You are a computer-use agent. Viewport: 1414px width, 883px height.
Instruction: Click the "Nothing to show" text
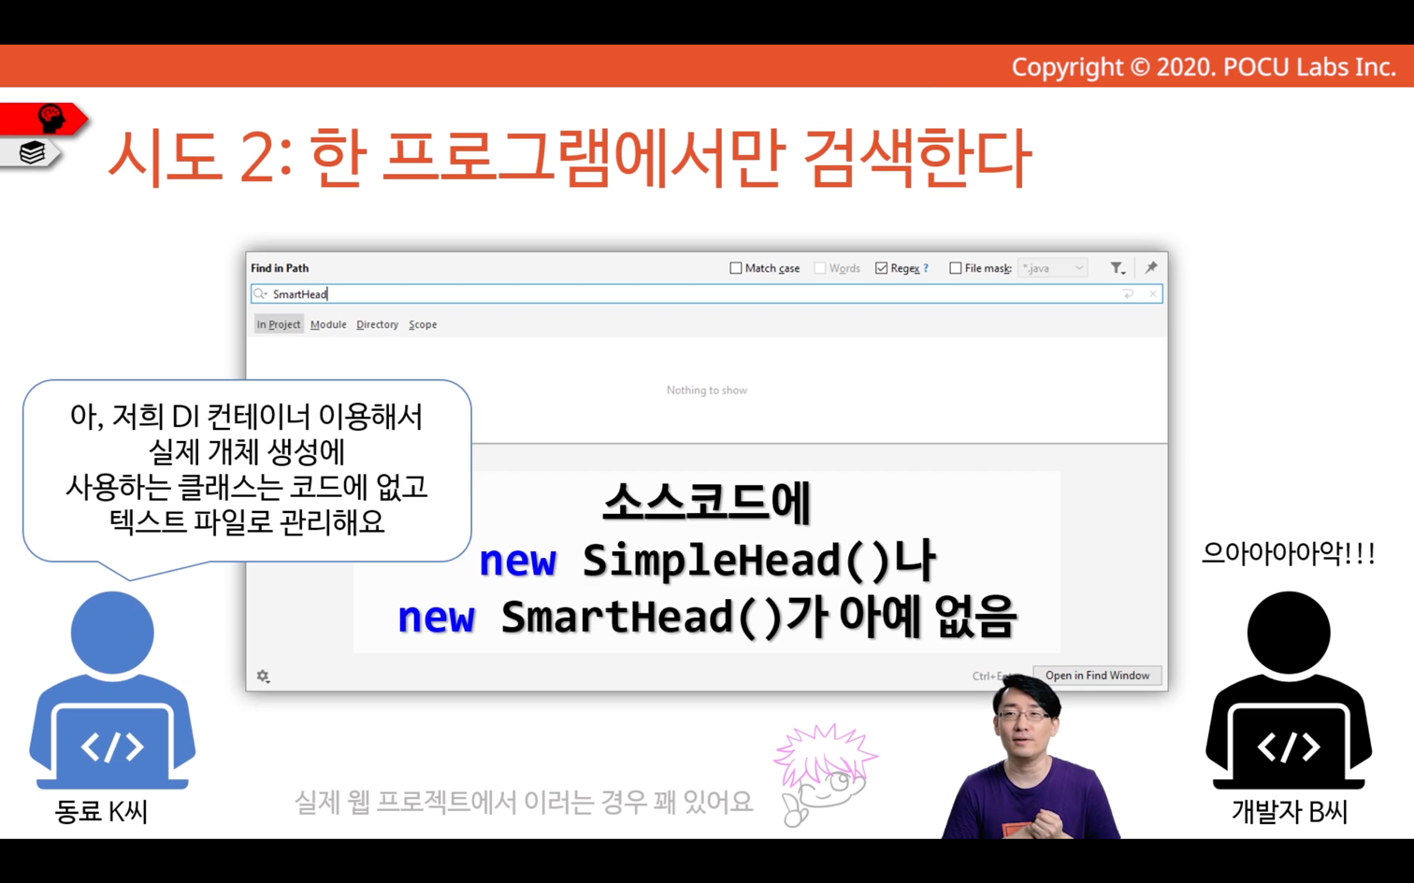coord(707,391)
